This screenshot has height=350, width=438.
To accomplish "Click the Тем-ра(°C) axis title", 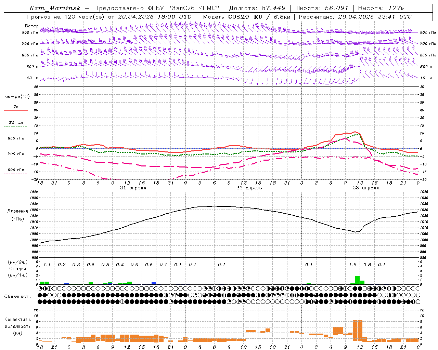I will 16,97.
